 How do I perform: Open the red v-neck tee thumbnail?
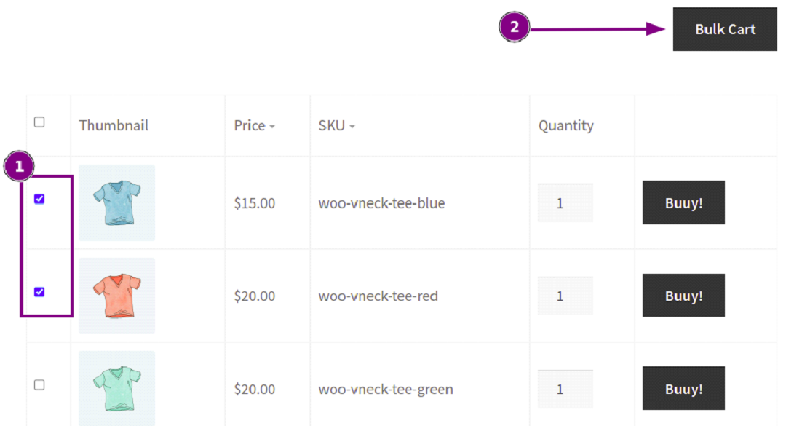[x=116, y=296]
